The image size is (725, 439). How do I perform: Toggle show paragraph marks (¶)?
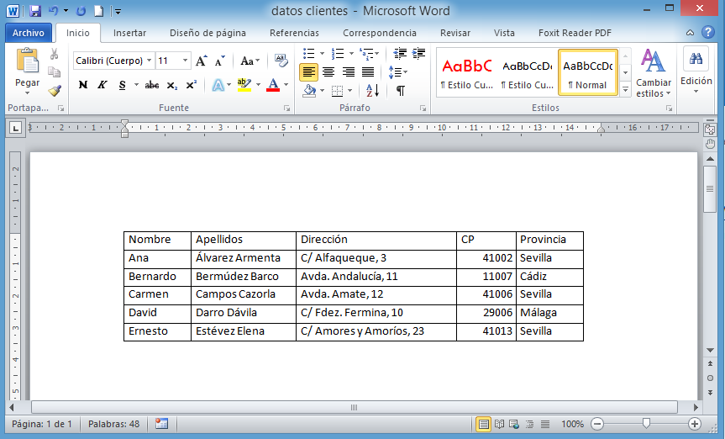[401, 91]
